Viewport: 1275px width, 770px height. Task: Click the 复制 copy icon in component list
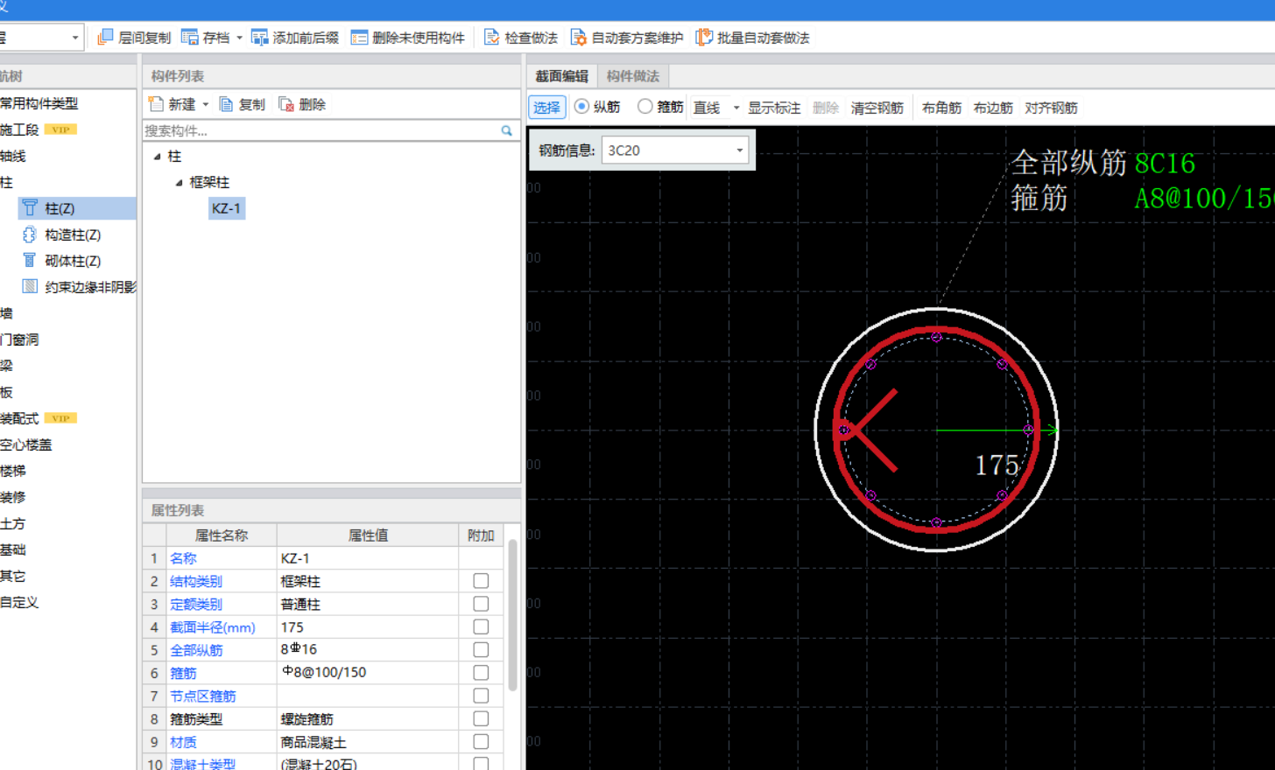(x=226, y=104)
